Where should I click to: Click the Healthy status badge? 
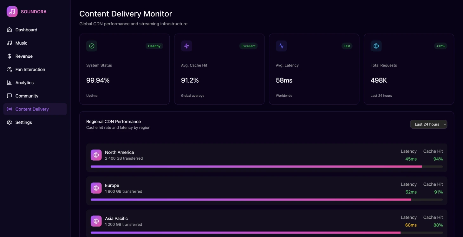(154, 46)
